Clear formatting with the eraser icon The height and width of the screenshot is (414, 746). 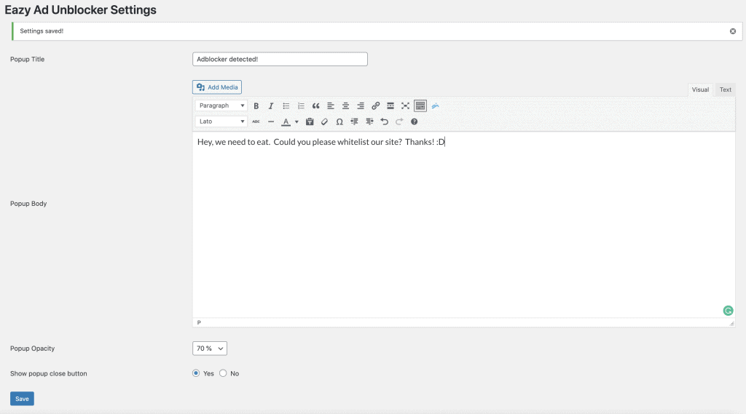click(324, 122)
